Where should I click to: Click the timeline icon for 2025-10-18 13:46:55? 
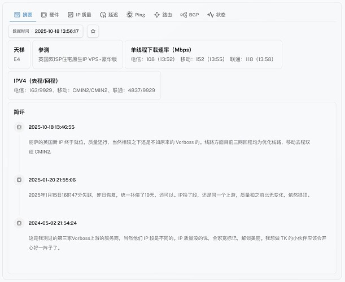pyautogui.click(x=19, y=127)
